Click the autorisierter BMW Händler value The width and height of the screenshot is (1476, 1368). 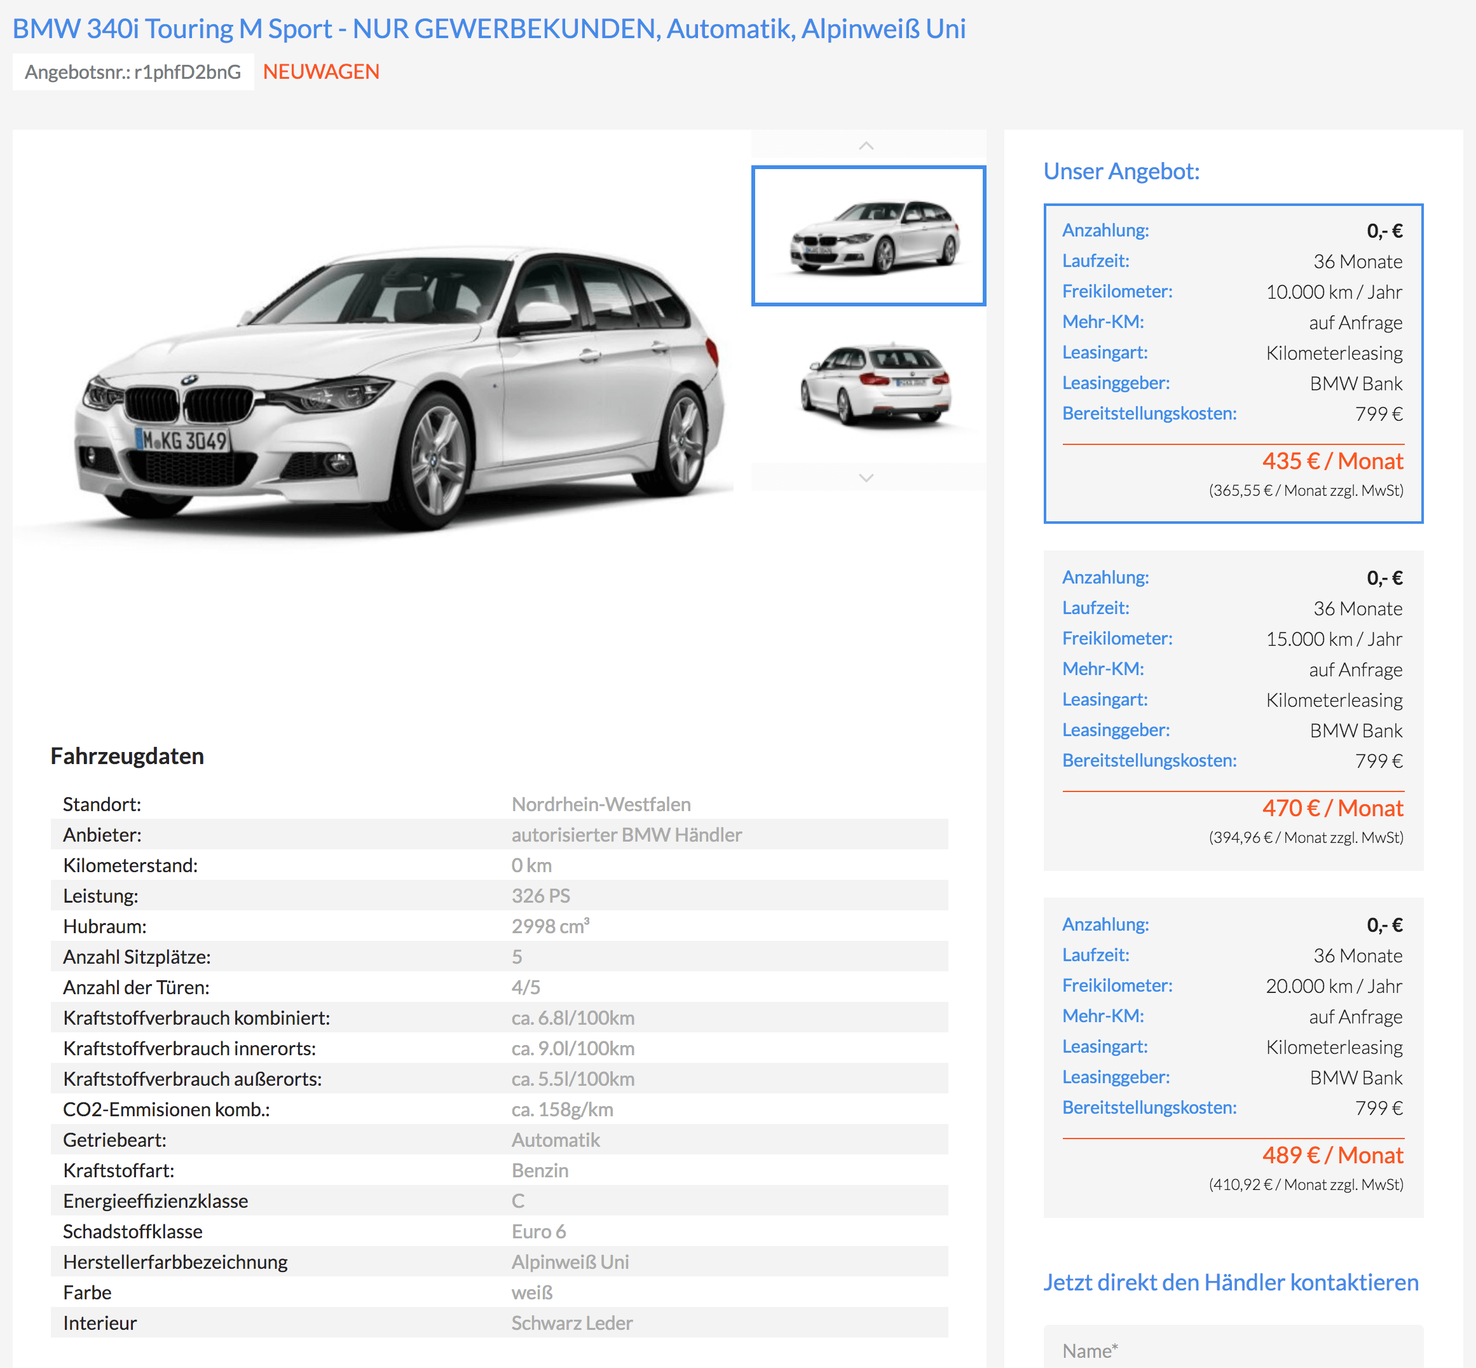pyautogui.click(x=626, y=835)
